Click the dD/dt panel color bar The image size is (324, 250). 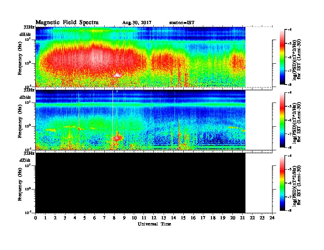[282, 120]
